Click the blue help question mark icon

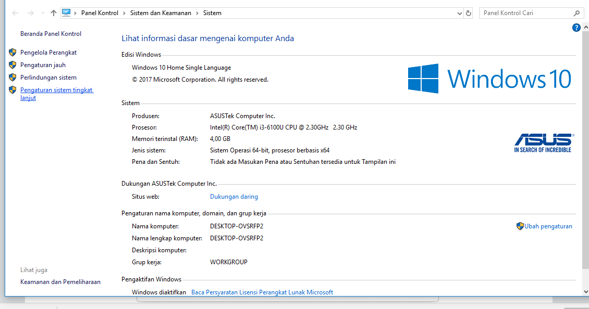tap(576, 28)
